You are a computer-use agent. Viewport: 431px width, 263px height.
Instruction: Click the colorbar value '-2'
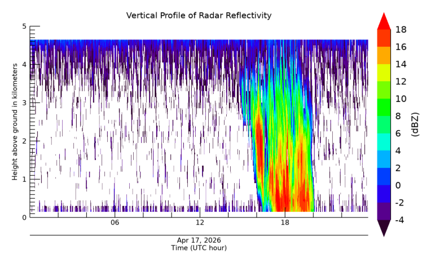399,202
